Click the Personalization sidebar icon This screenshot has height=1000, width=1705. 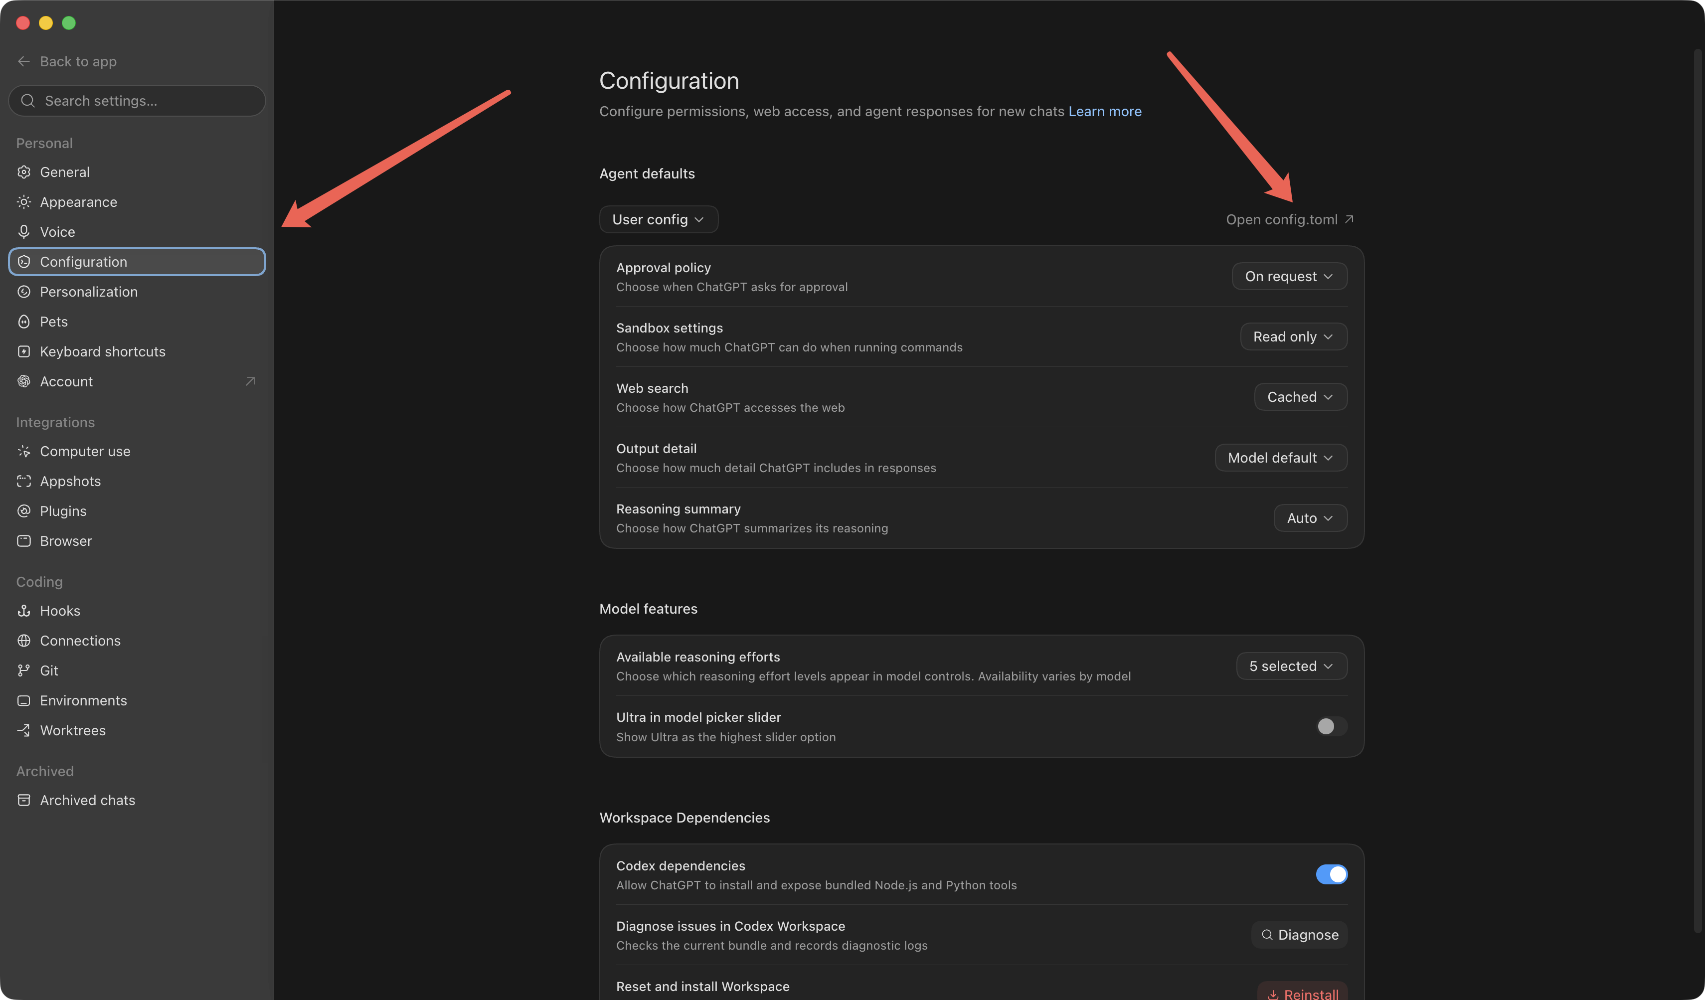click(24, 292)
